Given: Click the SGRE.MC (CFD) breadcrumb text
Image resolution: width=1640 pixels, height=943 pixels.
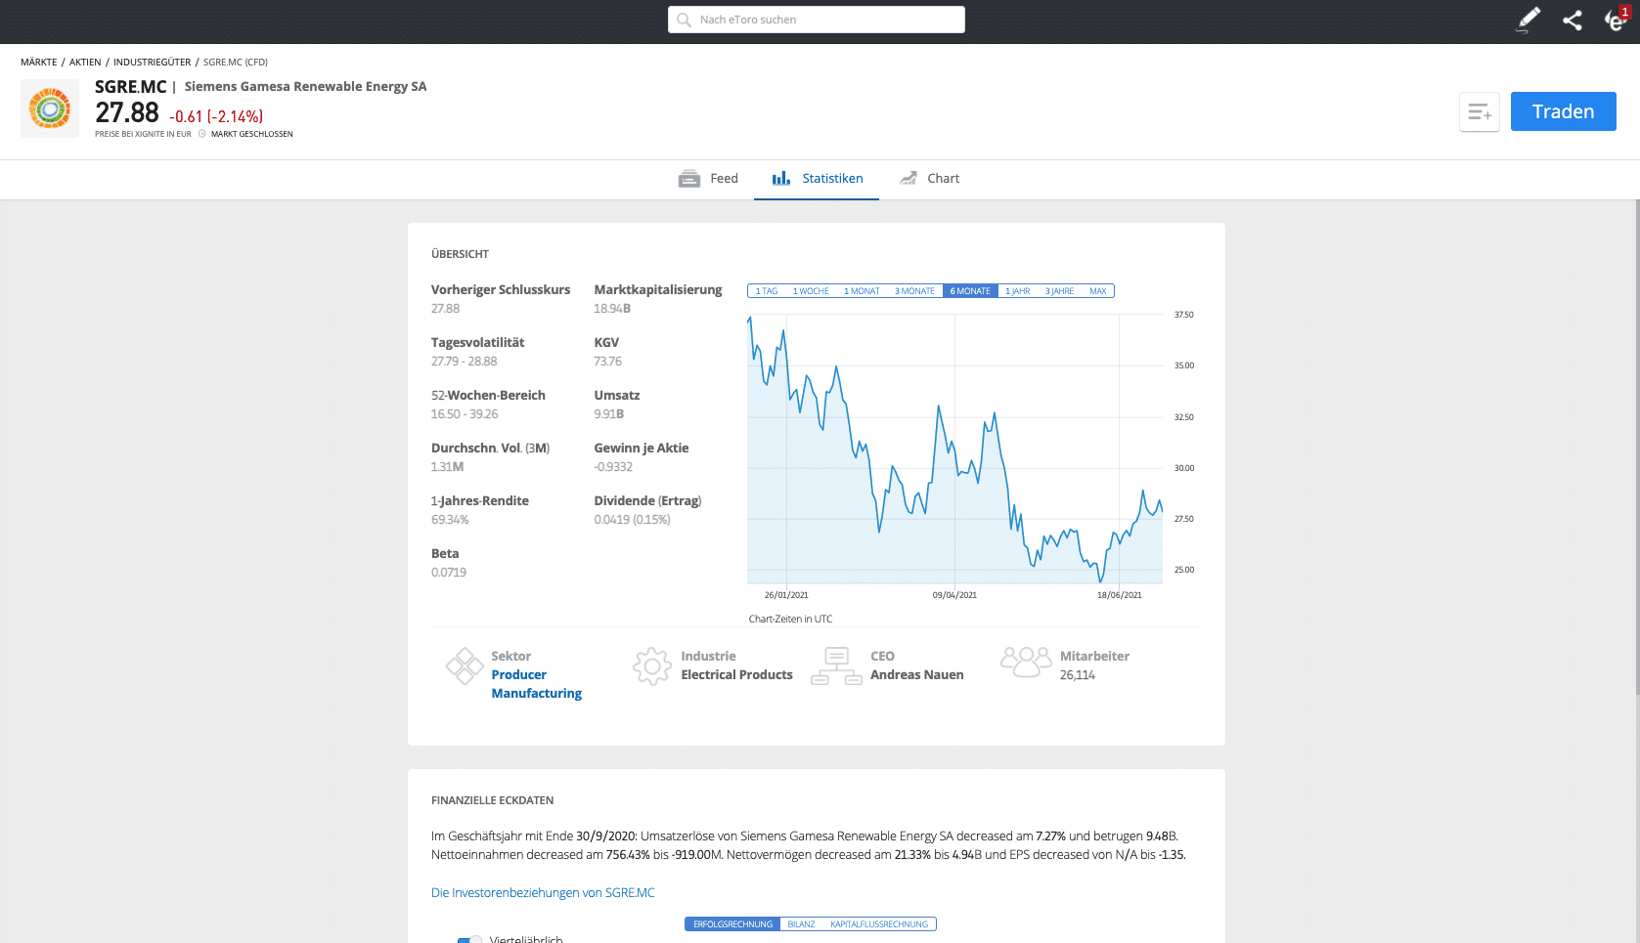Looking at the screenshot, I should coord(236,63).
